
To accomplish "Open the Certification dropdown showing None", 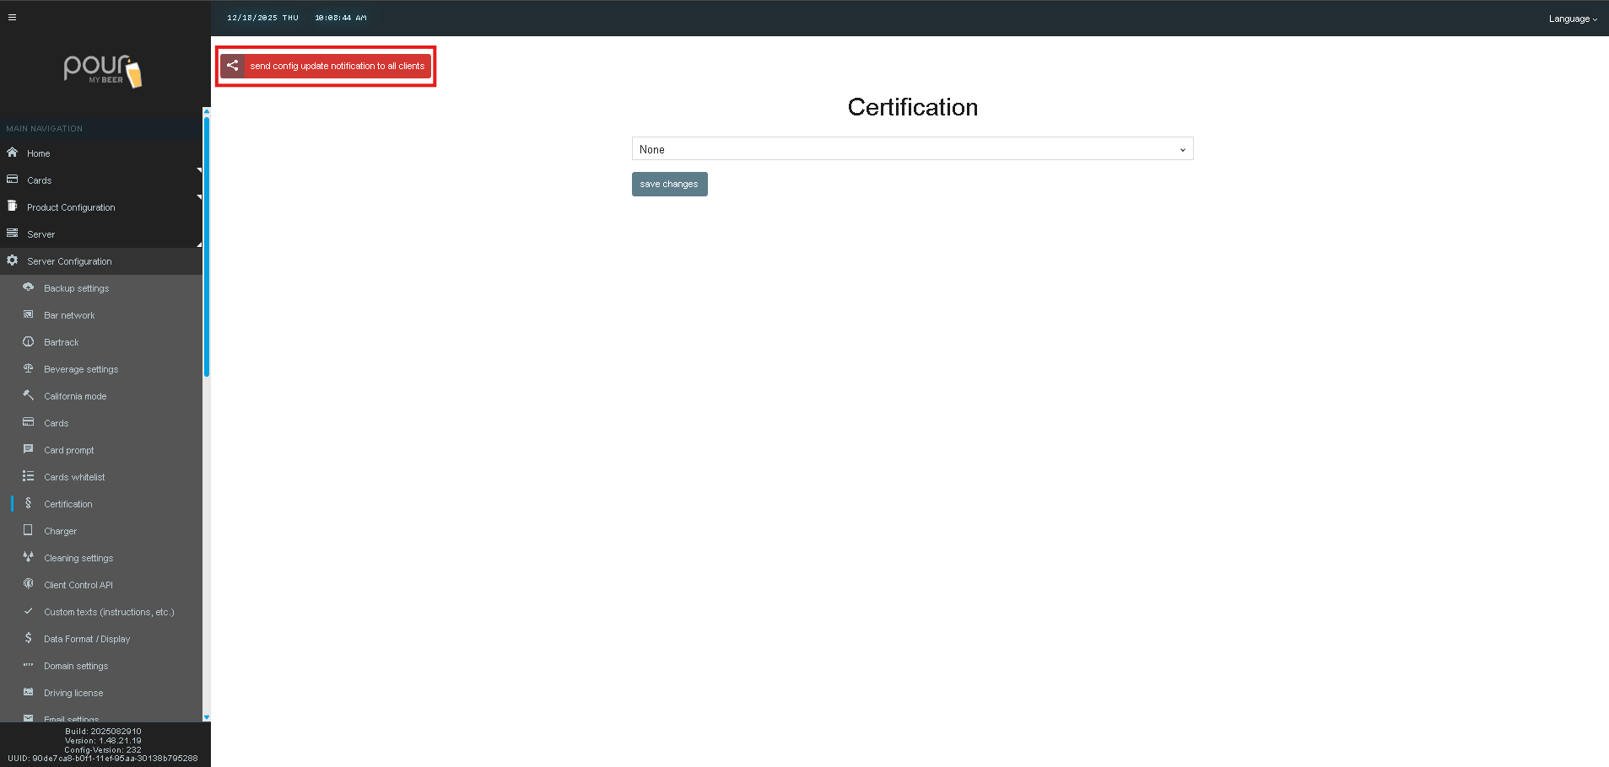I will pyautogui.click(x=911, y=149).
